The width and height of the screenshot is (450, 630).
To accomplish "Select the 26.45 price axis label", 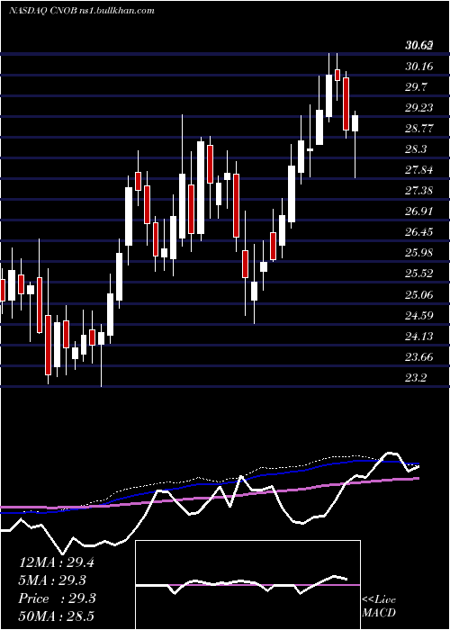I will [x=419, y=232].
